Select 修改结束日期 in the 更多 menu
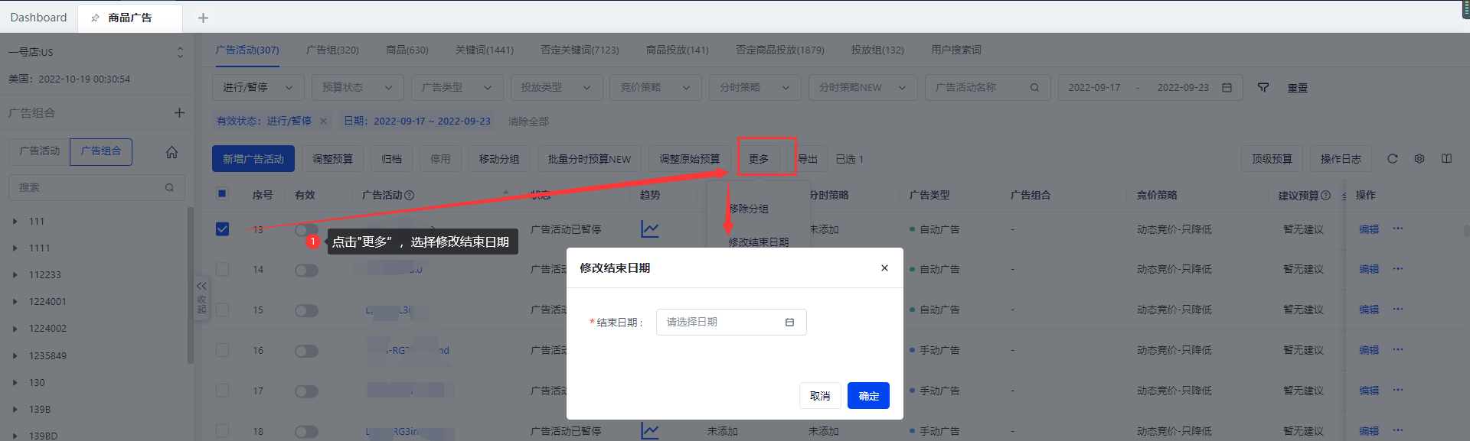 [x=758, y=242]
